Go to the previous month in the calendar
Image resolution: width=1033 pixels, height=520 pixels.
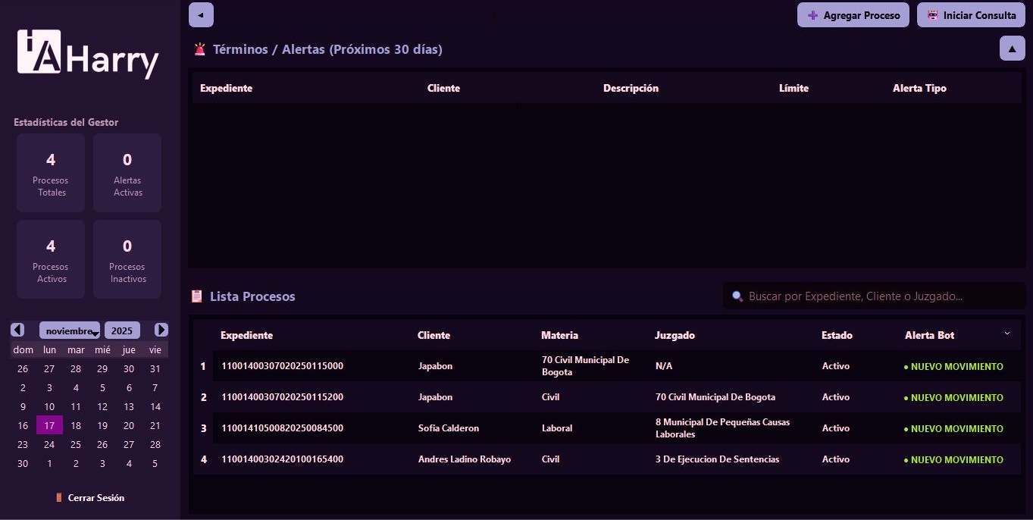(x=17, y=330)
